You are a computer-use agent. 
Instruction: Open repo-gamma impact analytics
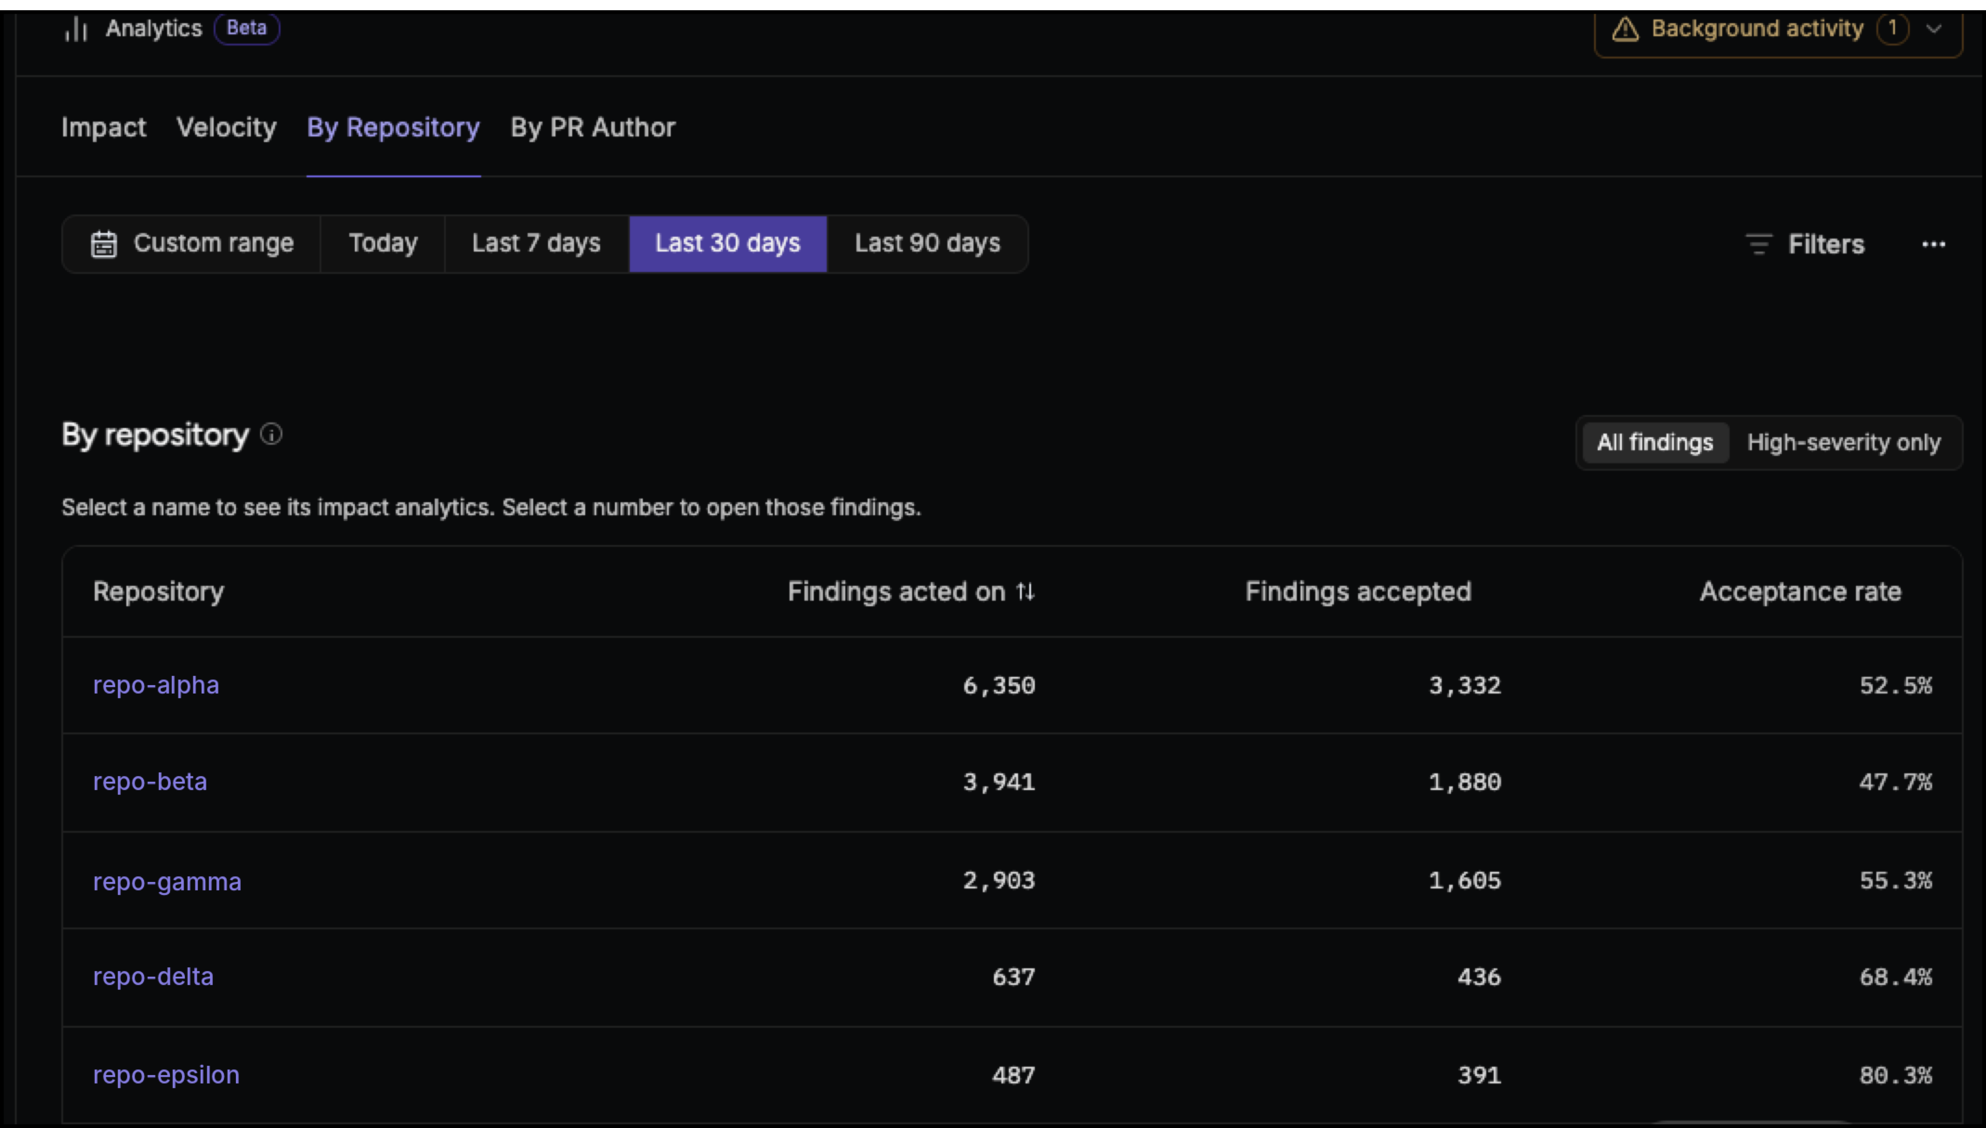point(167,882)
